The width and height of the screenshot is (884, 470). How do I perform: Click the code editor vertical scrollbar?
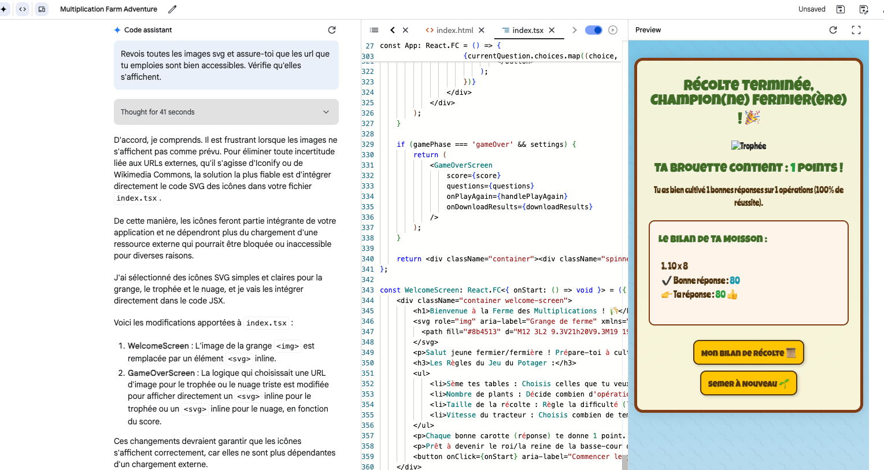click(x=624, y=462)
